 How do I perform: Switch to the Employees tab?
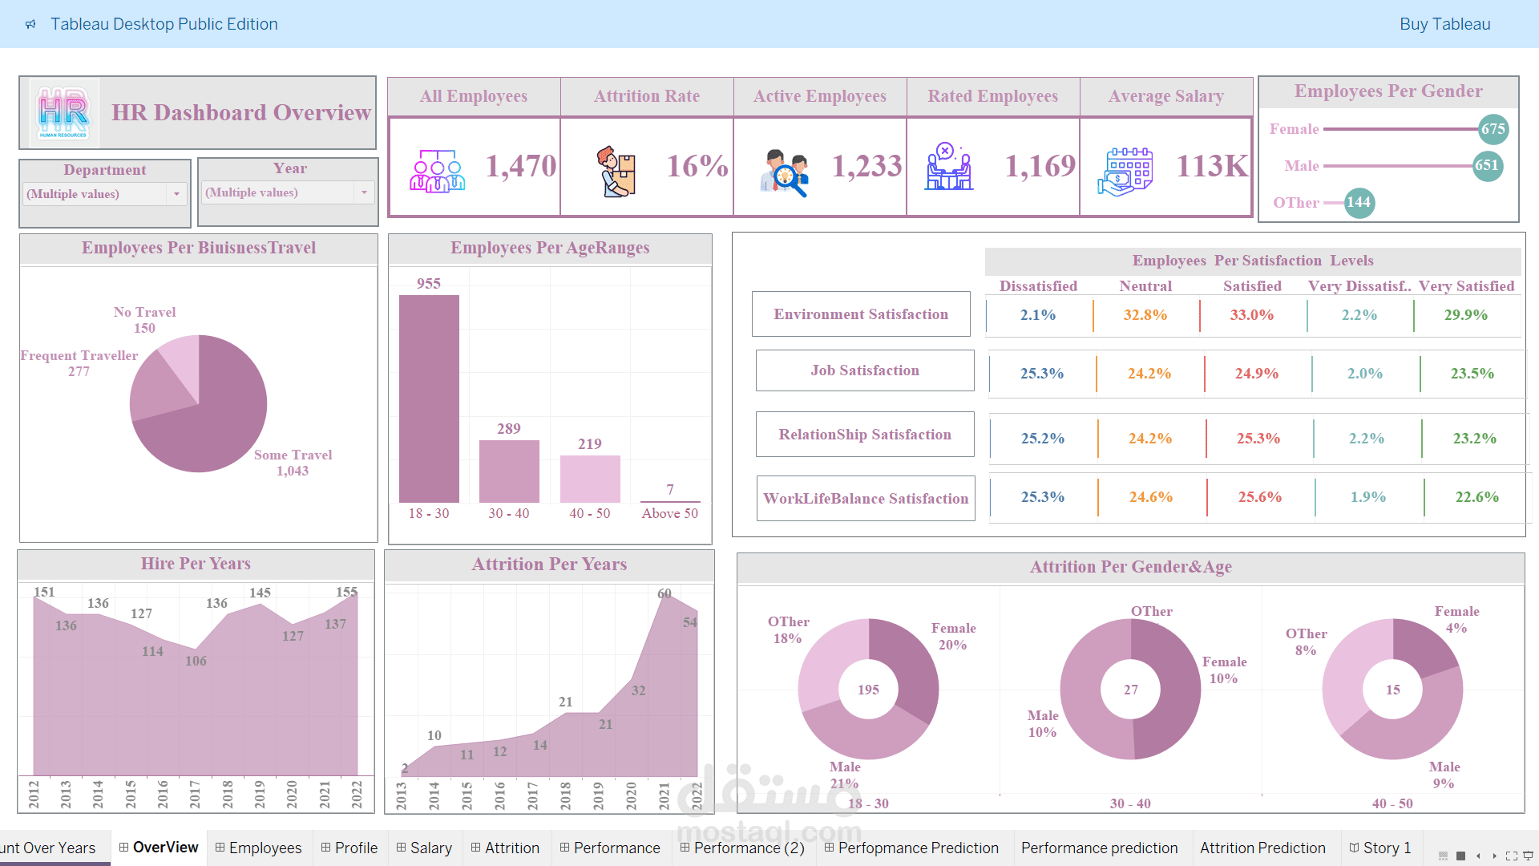tap(258, 848)
